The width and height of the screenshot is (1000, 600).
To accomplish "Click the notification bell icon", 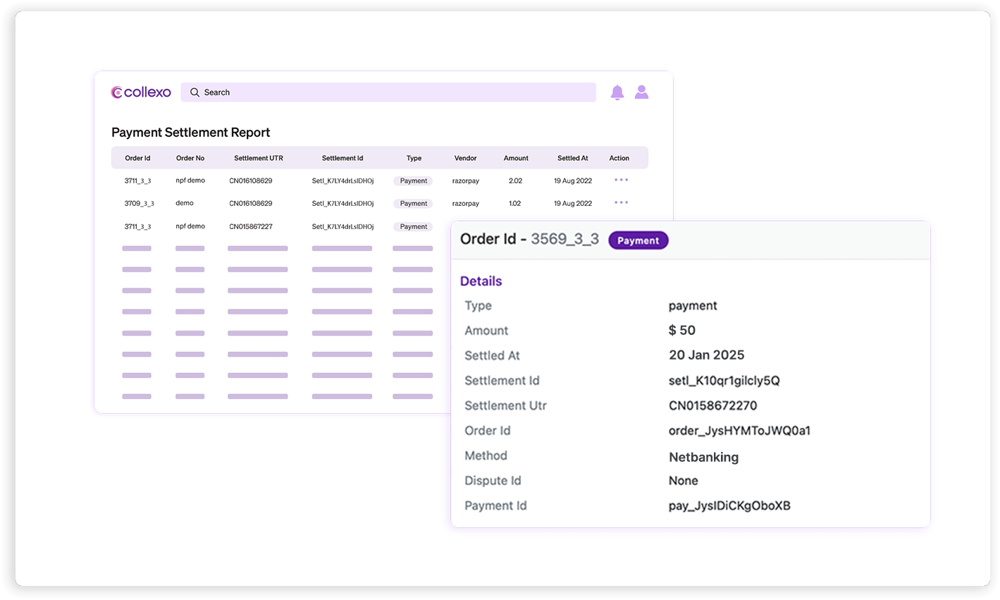I will pos(617,92).
